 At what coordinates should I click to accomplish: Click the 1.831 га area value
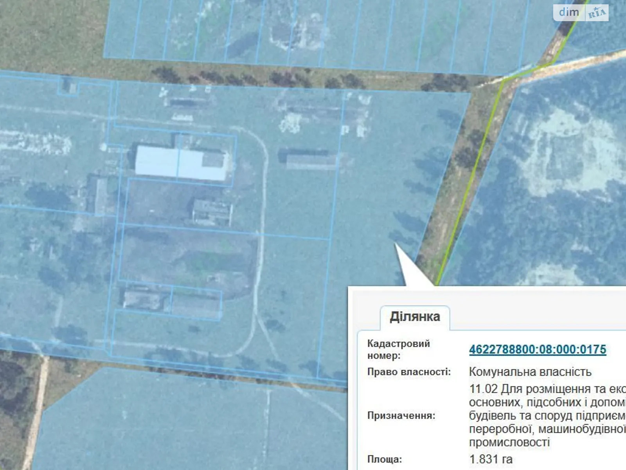pos(491,459)
